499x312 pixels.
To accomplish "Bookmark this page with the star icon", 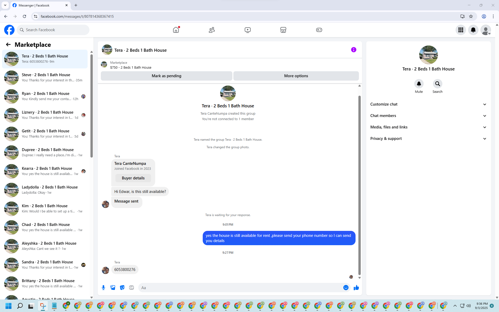I will point(471,16).
